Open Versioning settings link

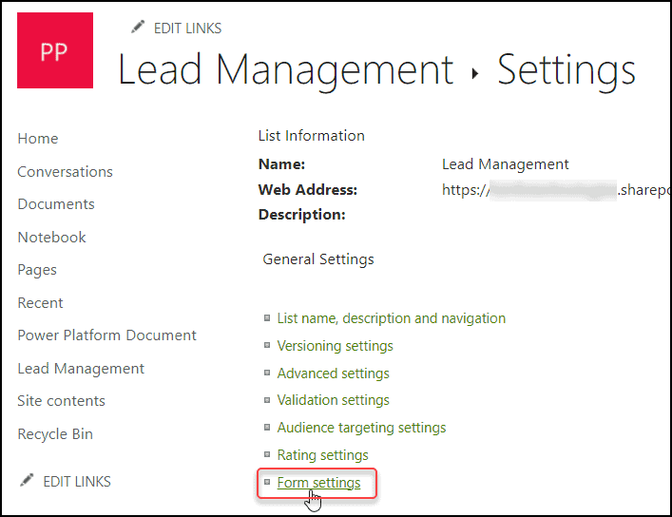pyautogui.click(x=336, y=346)
